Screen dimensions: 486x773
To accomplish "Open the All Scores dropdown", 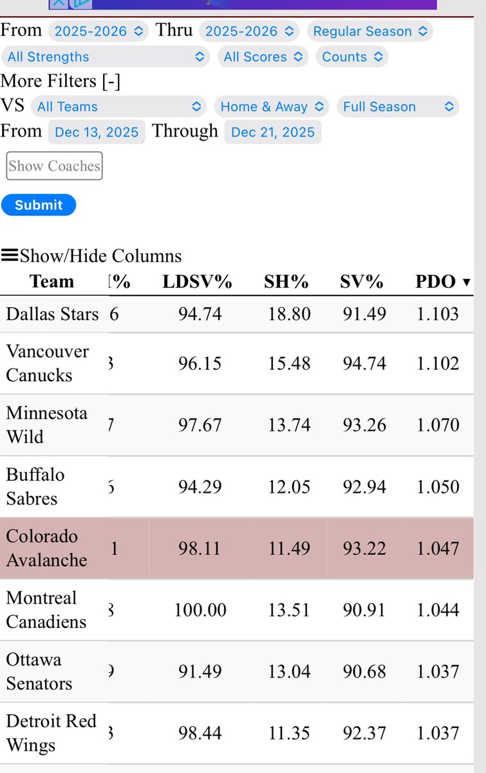I will (x=263, y=57).
